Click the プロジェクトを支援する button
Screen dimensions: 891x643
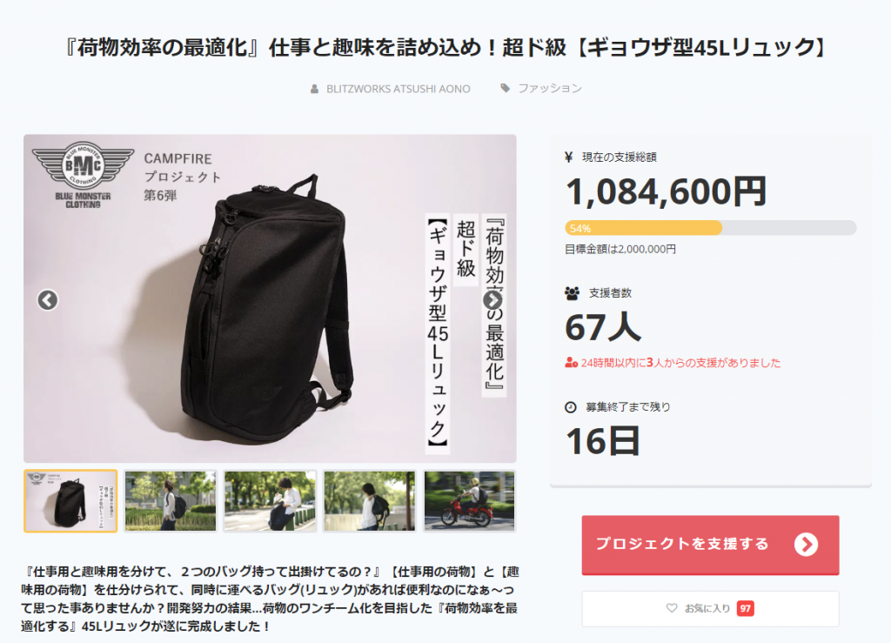pos(710,545)
